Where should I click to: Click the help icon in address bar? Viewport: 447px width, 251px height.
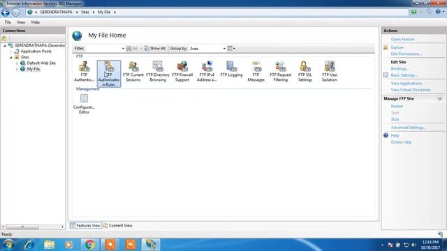[x=438, y=12]
